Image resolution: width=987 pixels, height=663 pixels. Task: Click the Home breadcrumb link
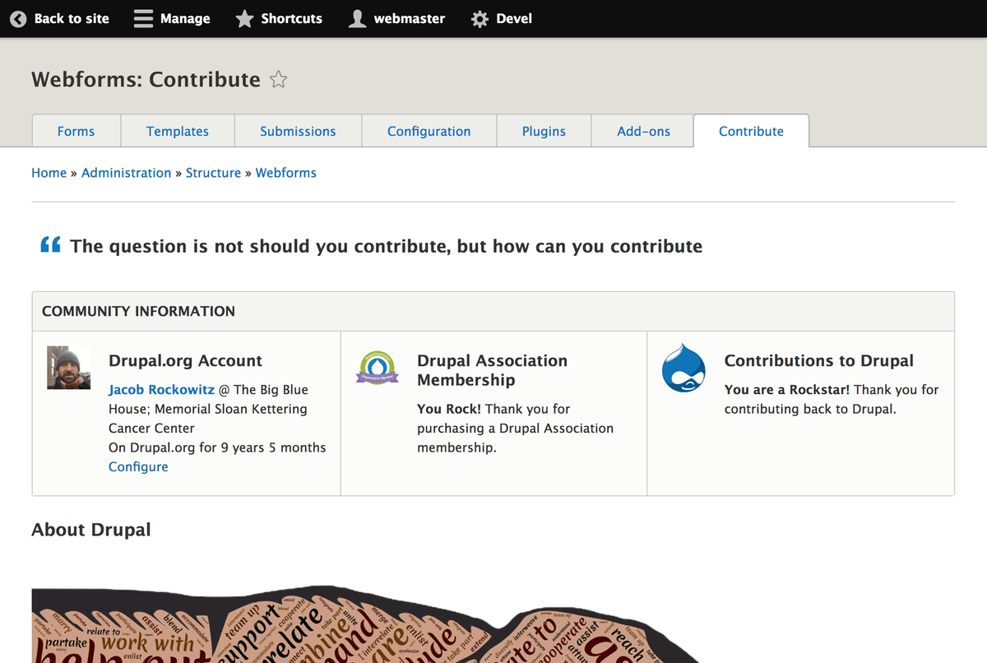tap(49, 173)
